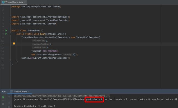Image resolution: width=178 pixels, height=108 pixels.
Task: Click the maximumPoolSize parameter hint
Action: pos(41,44)
